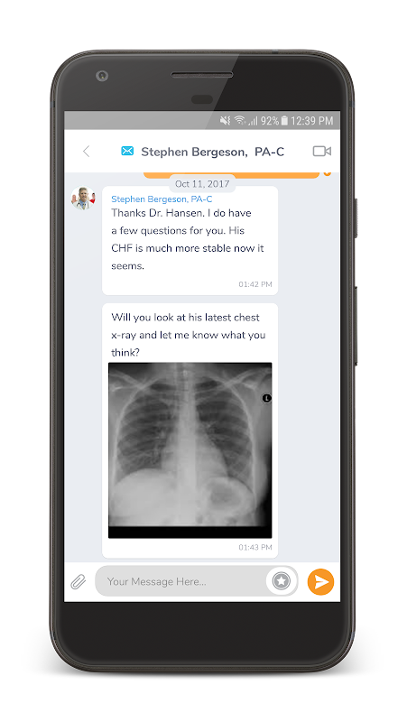This screenshot has height=722, width=407.
Task: Tap the 01:43 PM timestamp under x-ray
Action: [x=255, y=548]
